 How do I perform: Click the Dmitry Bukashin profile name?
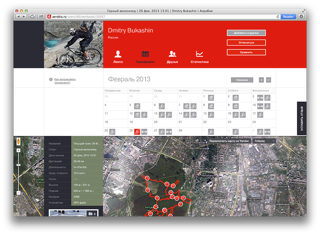(130, 30)
